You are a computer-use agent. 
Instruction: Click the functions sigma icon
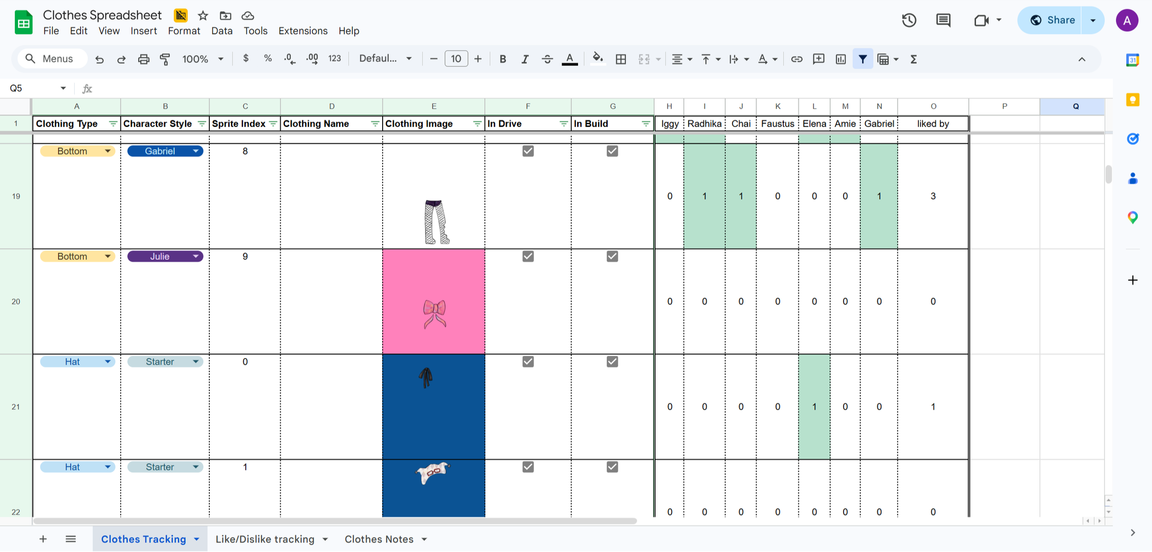pos(913,59)
